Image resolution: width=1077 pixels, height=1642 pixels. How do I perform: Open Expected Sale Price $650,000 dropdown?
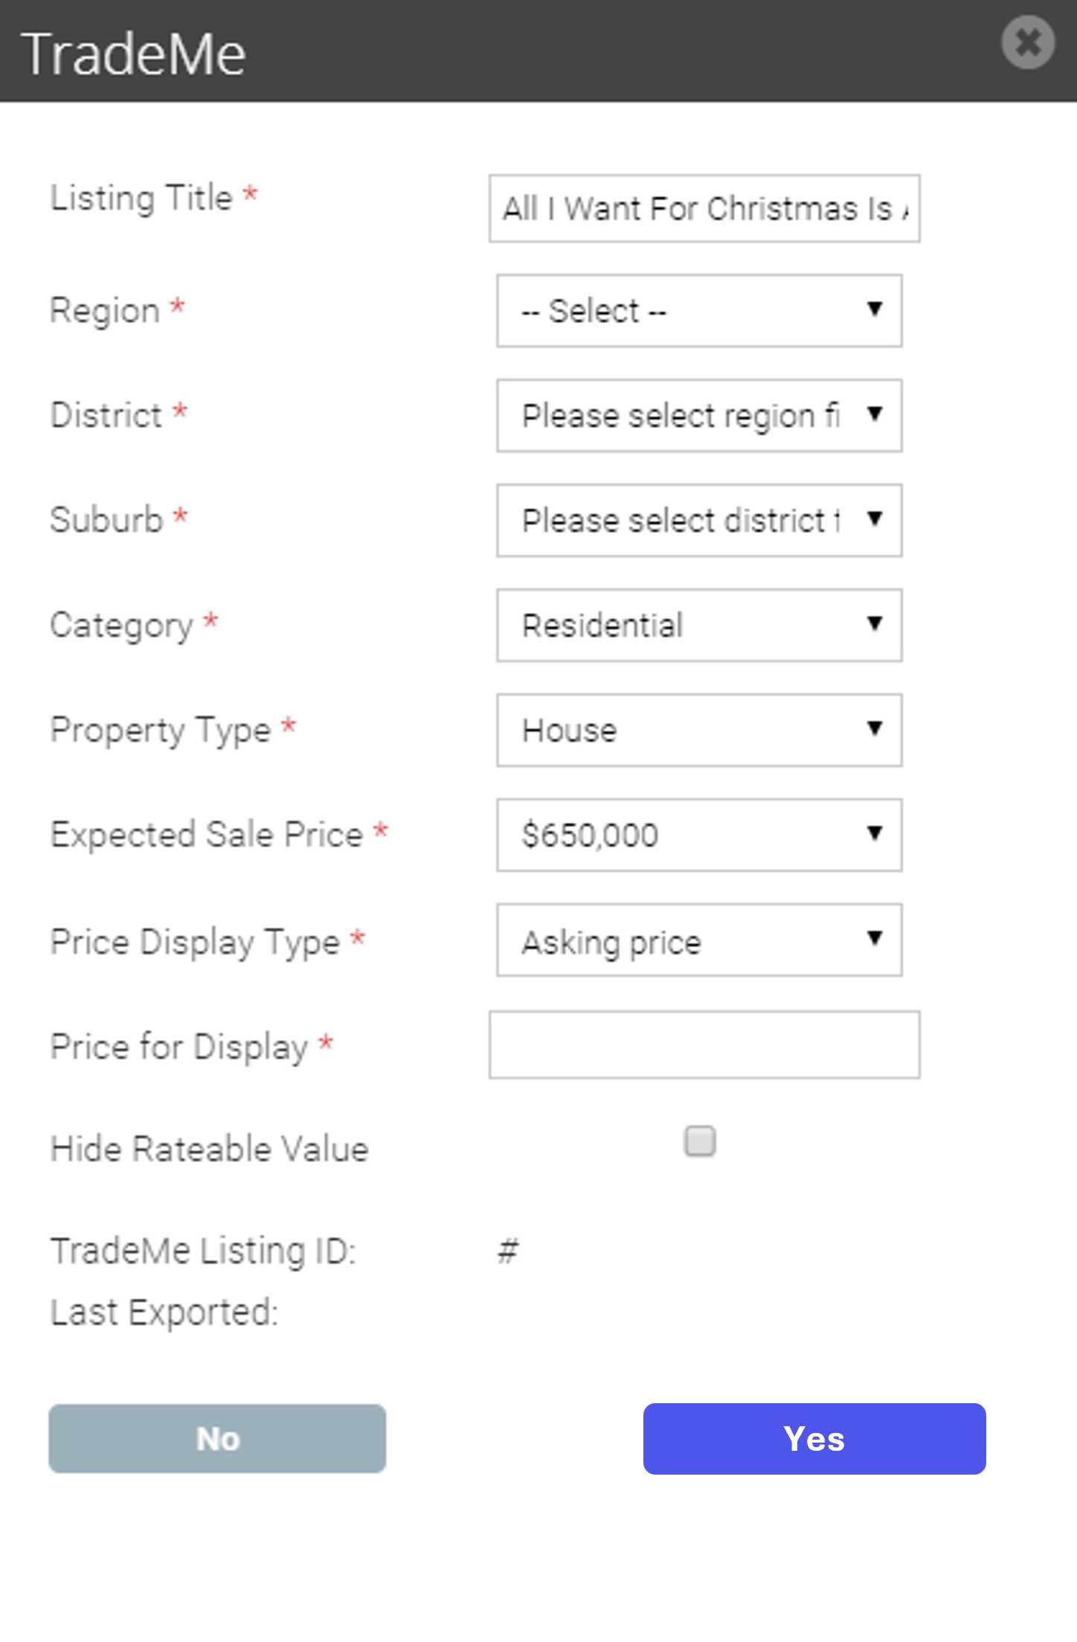(x=699, y=835)
